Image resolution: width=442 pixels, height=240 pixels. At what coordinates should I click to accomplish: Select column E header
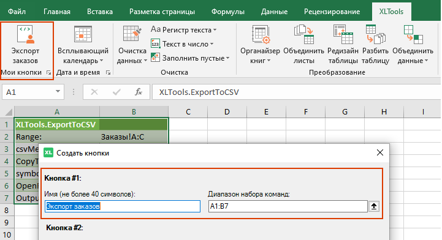coord(266,112)
